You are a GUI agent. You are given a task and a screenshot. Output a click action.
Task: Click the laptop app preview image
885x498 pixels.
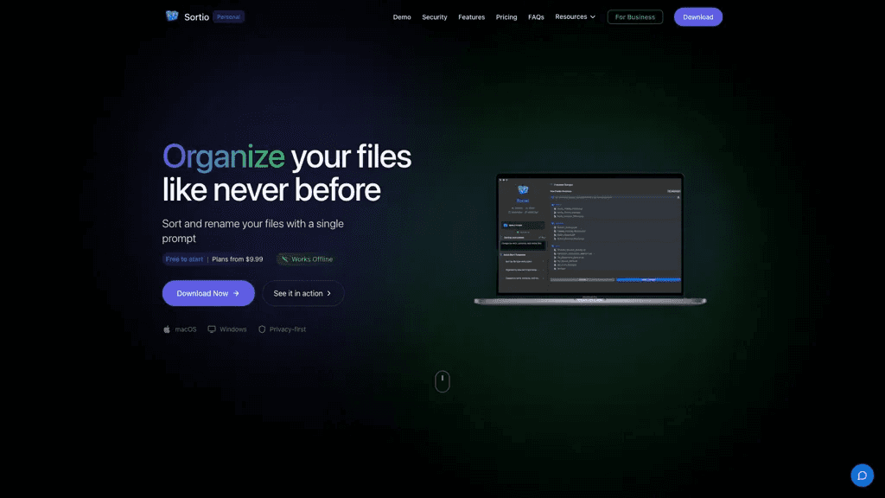(x=589, y=239)
